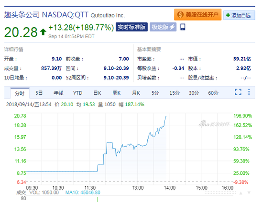Viewport: 263px width, 202px height.
Task: Click the 基本面摘要 section heading
Action: tap(149, 49)
